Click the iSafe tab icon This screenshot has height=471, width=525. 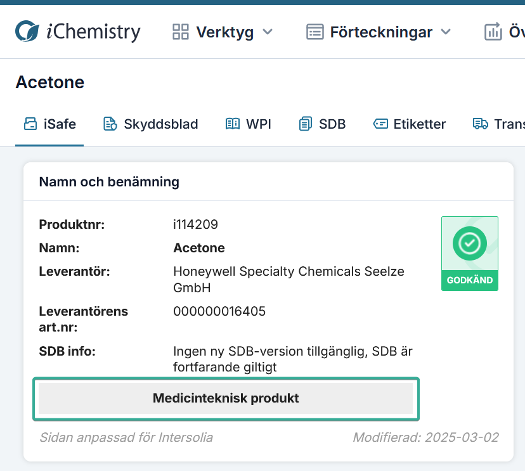tap(30, 124)
